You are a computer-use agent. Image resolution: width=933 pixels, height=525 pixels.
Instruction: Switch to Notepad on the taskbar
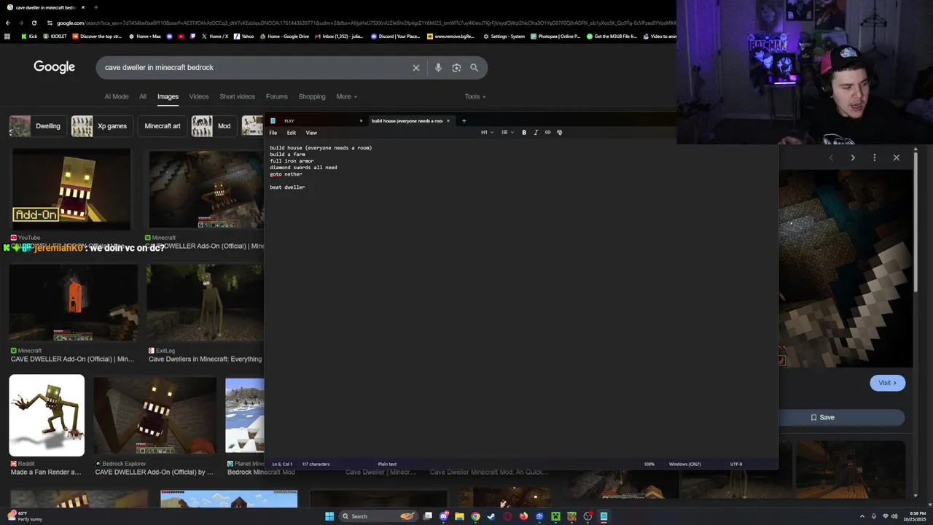pyautogui.click(x=604, y=516)
